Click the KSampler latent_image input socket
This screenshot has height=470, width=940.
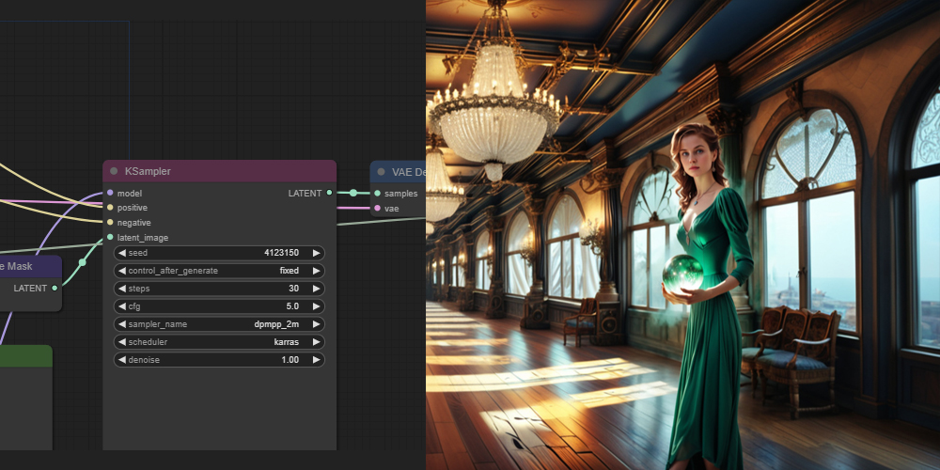tap(110, 238)
